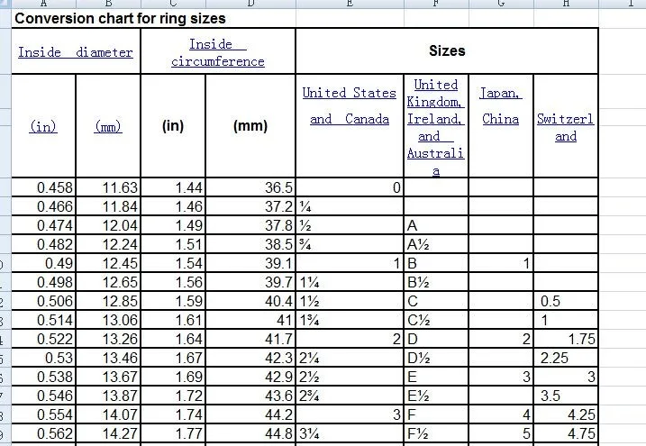This screenshot has width=646, height=446.
Task: Select cell with value 0.474
Action: tap(43, 225)
